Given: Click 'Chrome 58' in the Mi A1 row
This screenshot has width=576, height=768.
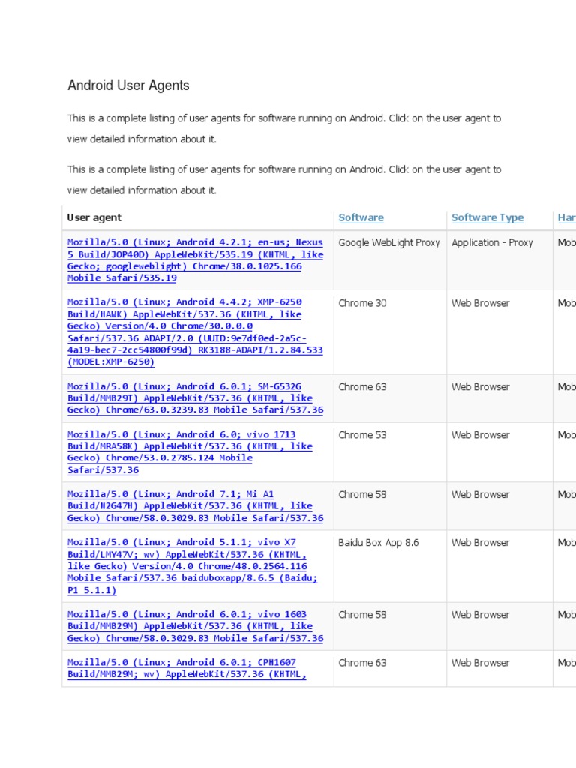Looking at the screenshot, I should click(x=362, y=495).
